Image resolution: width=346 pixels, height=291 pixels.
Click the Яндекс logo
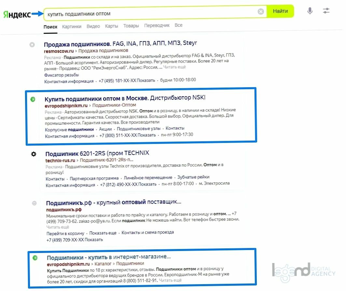[17, 14]
